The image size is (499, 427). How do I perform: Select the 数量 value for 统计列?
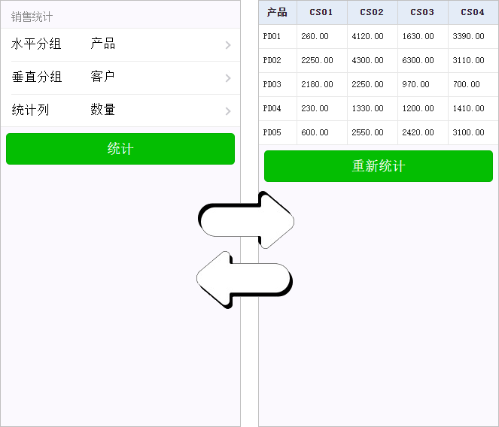coord(103,111)
